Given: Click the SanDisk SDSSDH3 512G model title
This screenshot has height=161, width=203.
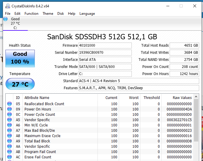Looking at the screenshot, I should (102, 37).
